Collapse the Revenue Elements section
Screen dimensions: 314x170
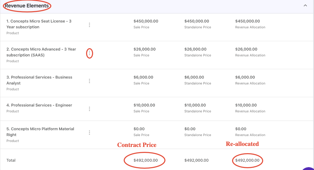point(305,5)
